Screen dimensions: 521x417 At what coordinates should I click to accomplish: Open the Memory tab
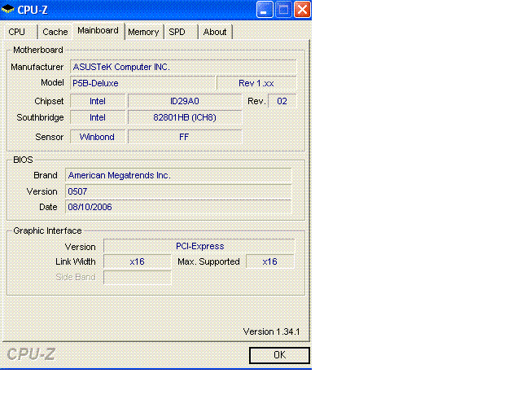[143, 32]
